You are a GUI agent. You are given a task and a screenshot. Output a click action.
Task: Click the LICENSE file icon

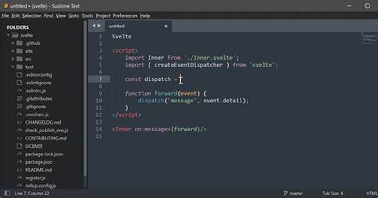20,146
